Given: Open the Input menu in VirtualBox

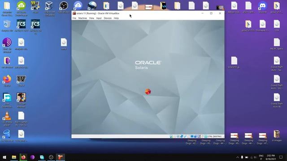Looking at the screenshot, I should (x=99, y=18).
